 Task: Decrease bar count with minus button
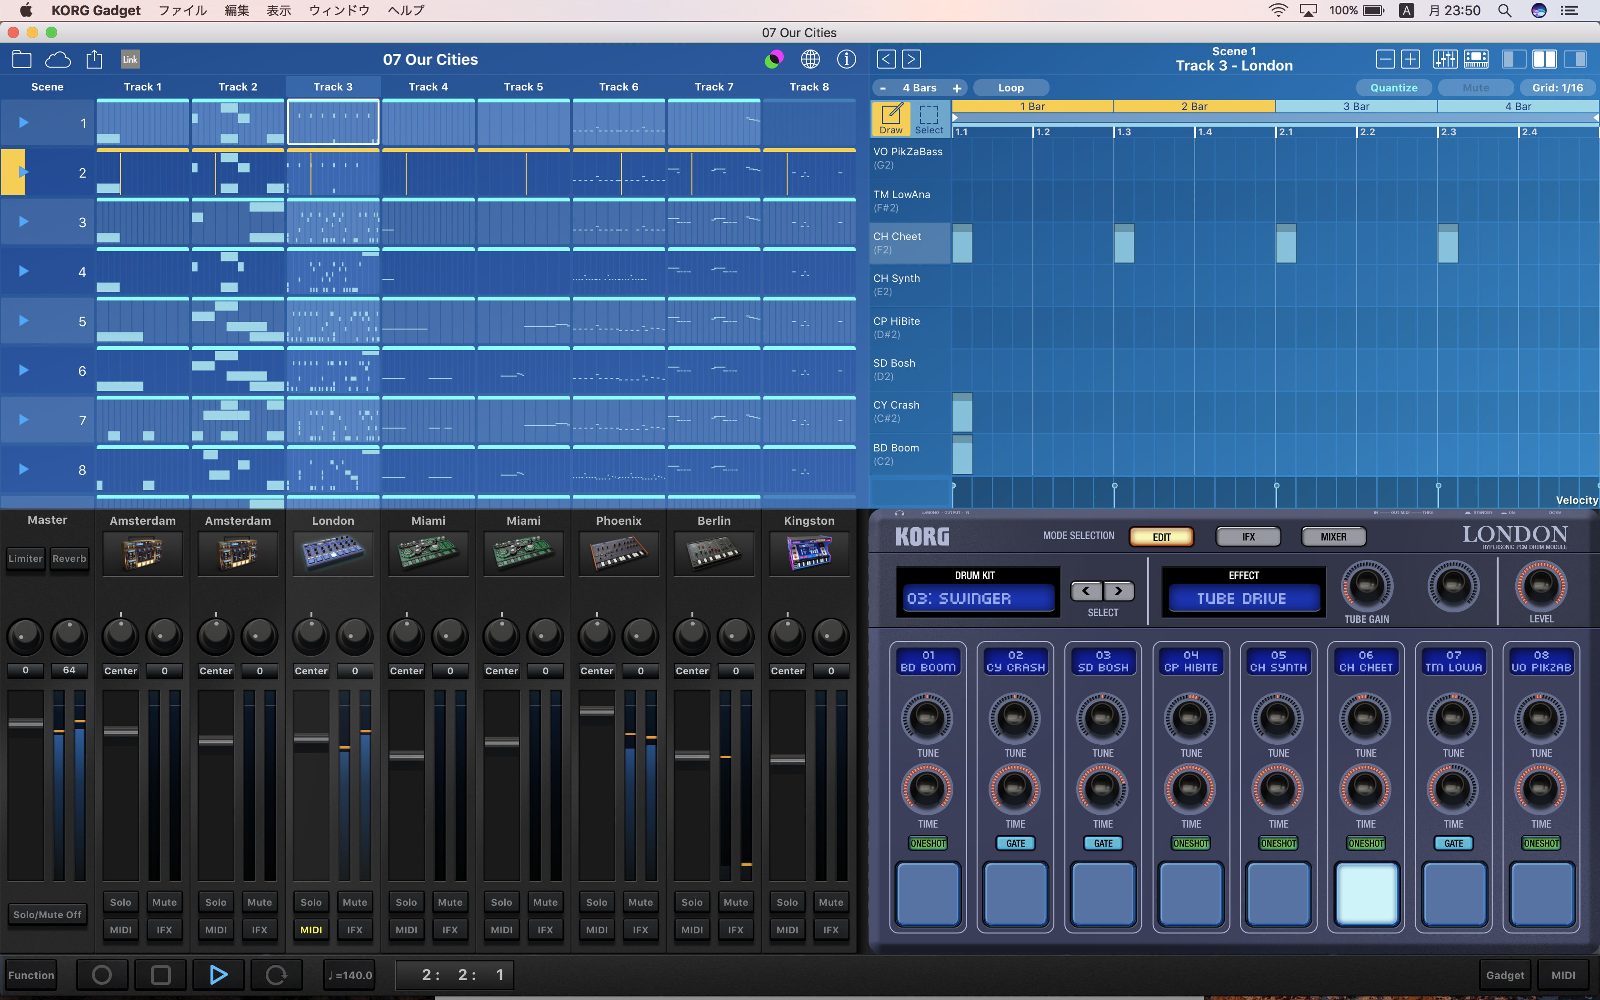coord(883,87)
